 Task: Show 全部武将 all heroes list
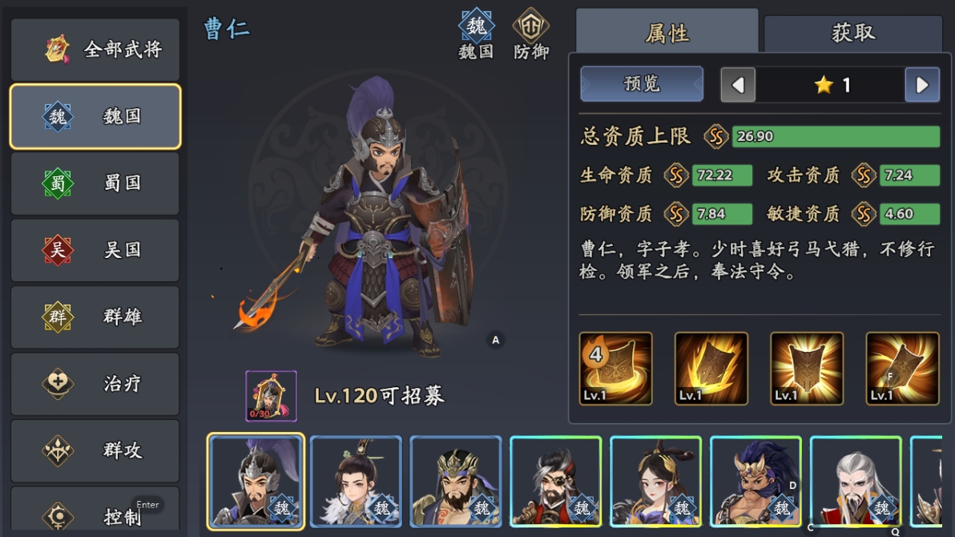[95, 49]
